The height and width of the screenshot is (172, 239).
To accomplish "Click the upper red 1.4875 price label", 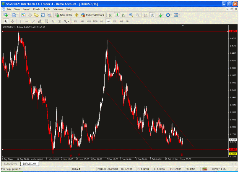I will [233, 31].
